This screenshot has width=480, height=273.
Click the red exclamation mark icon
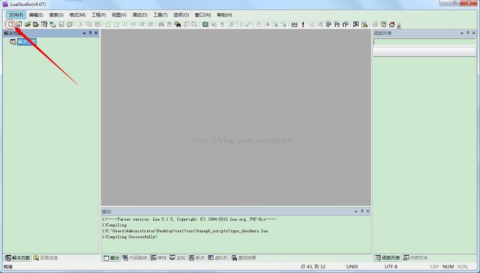[x=303, y=24]
